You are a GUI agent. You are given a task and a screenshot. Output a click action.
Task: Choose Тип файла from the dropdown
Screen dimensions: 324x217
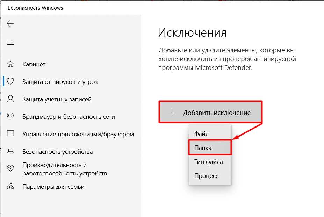click(210, 161)
